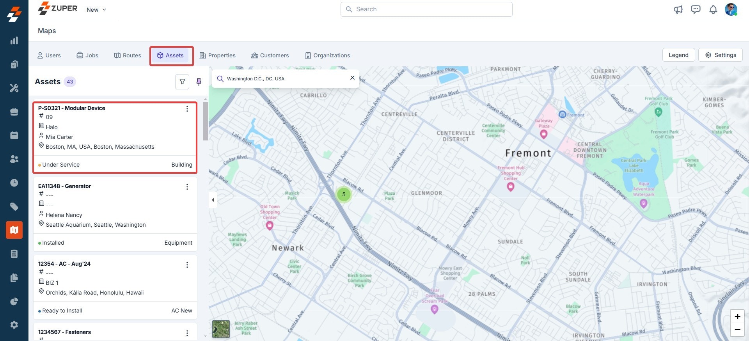Switch to the Routes tab
This screenshot has width=749, height=341.
point(128,55)
